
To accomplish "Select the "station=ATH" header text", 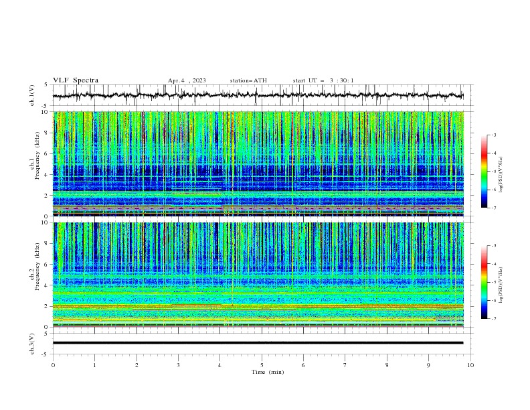I will tap(248, 80).
